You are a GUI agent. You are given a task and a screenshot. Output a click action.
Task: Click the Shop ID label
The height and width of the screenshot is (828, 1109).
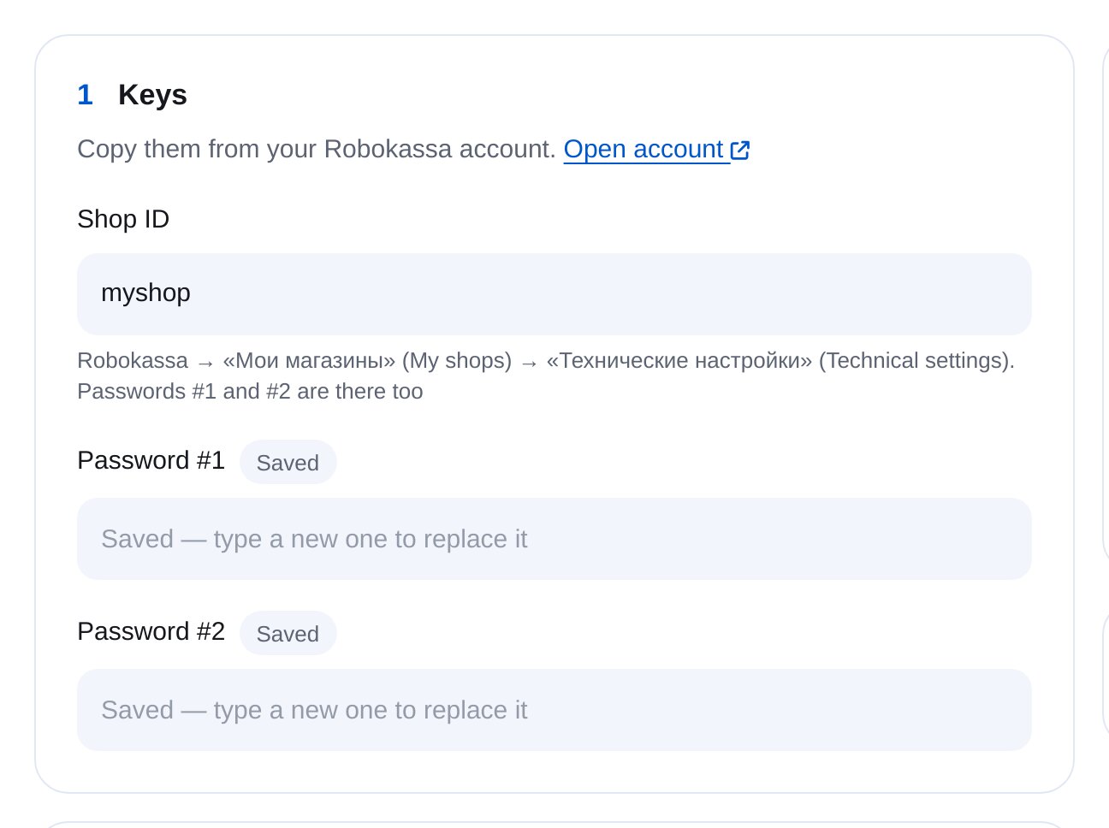[123, 219]
